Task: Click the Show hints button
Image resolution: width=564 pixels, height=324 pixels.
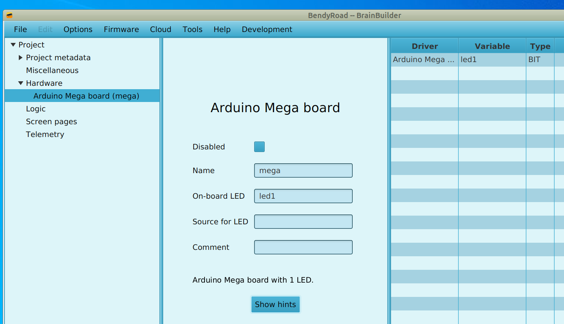Action: click(x=276, y=304)
